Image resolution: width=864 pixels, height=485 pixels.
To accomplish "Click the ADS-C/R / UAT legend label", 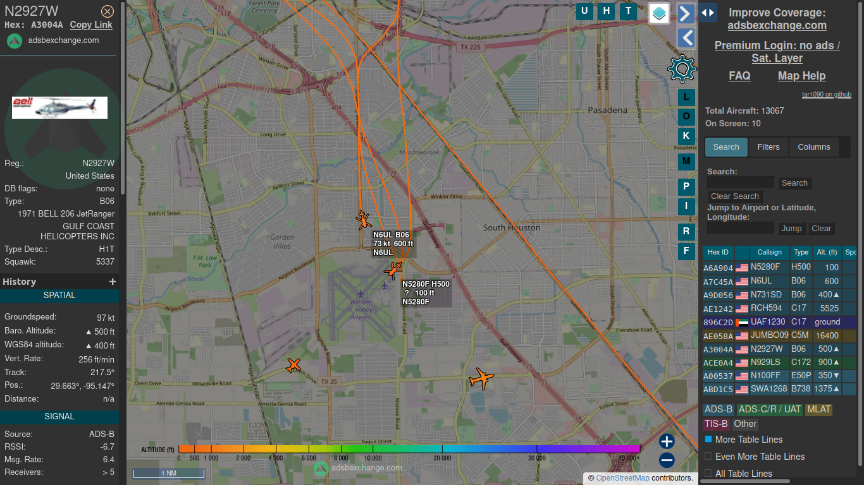I will (x=770, y=409).
